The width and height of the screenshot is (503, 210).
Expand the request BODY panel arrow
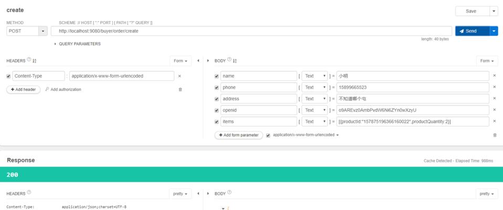coord(208,60)
